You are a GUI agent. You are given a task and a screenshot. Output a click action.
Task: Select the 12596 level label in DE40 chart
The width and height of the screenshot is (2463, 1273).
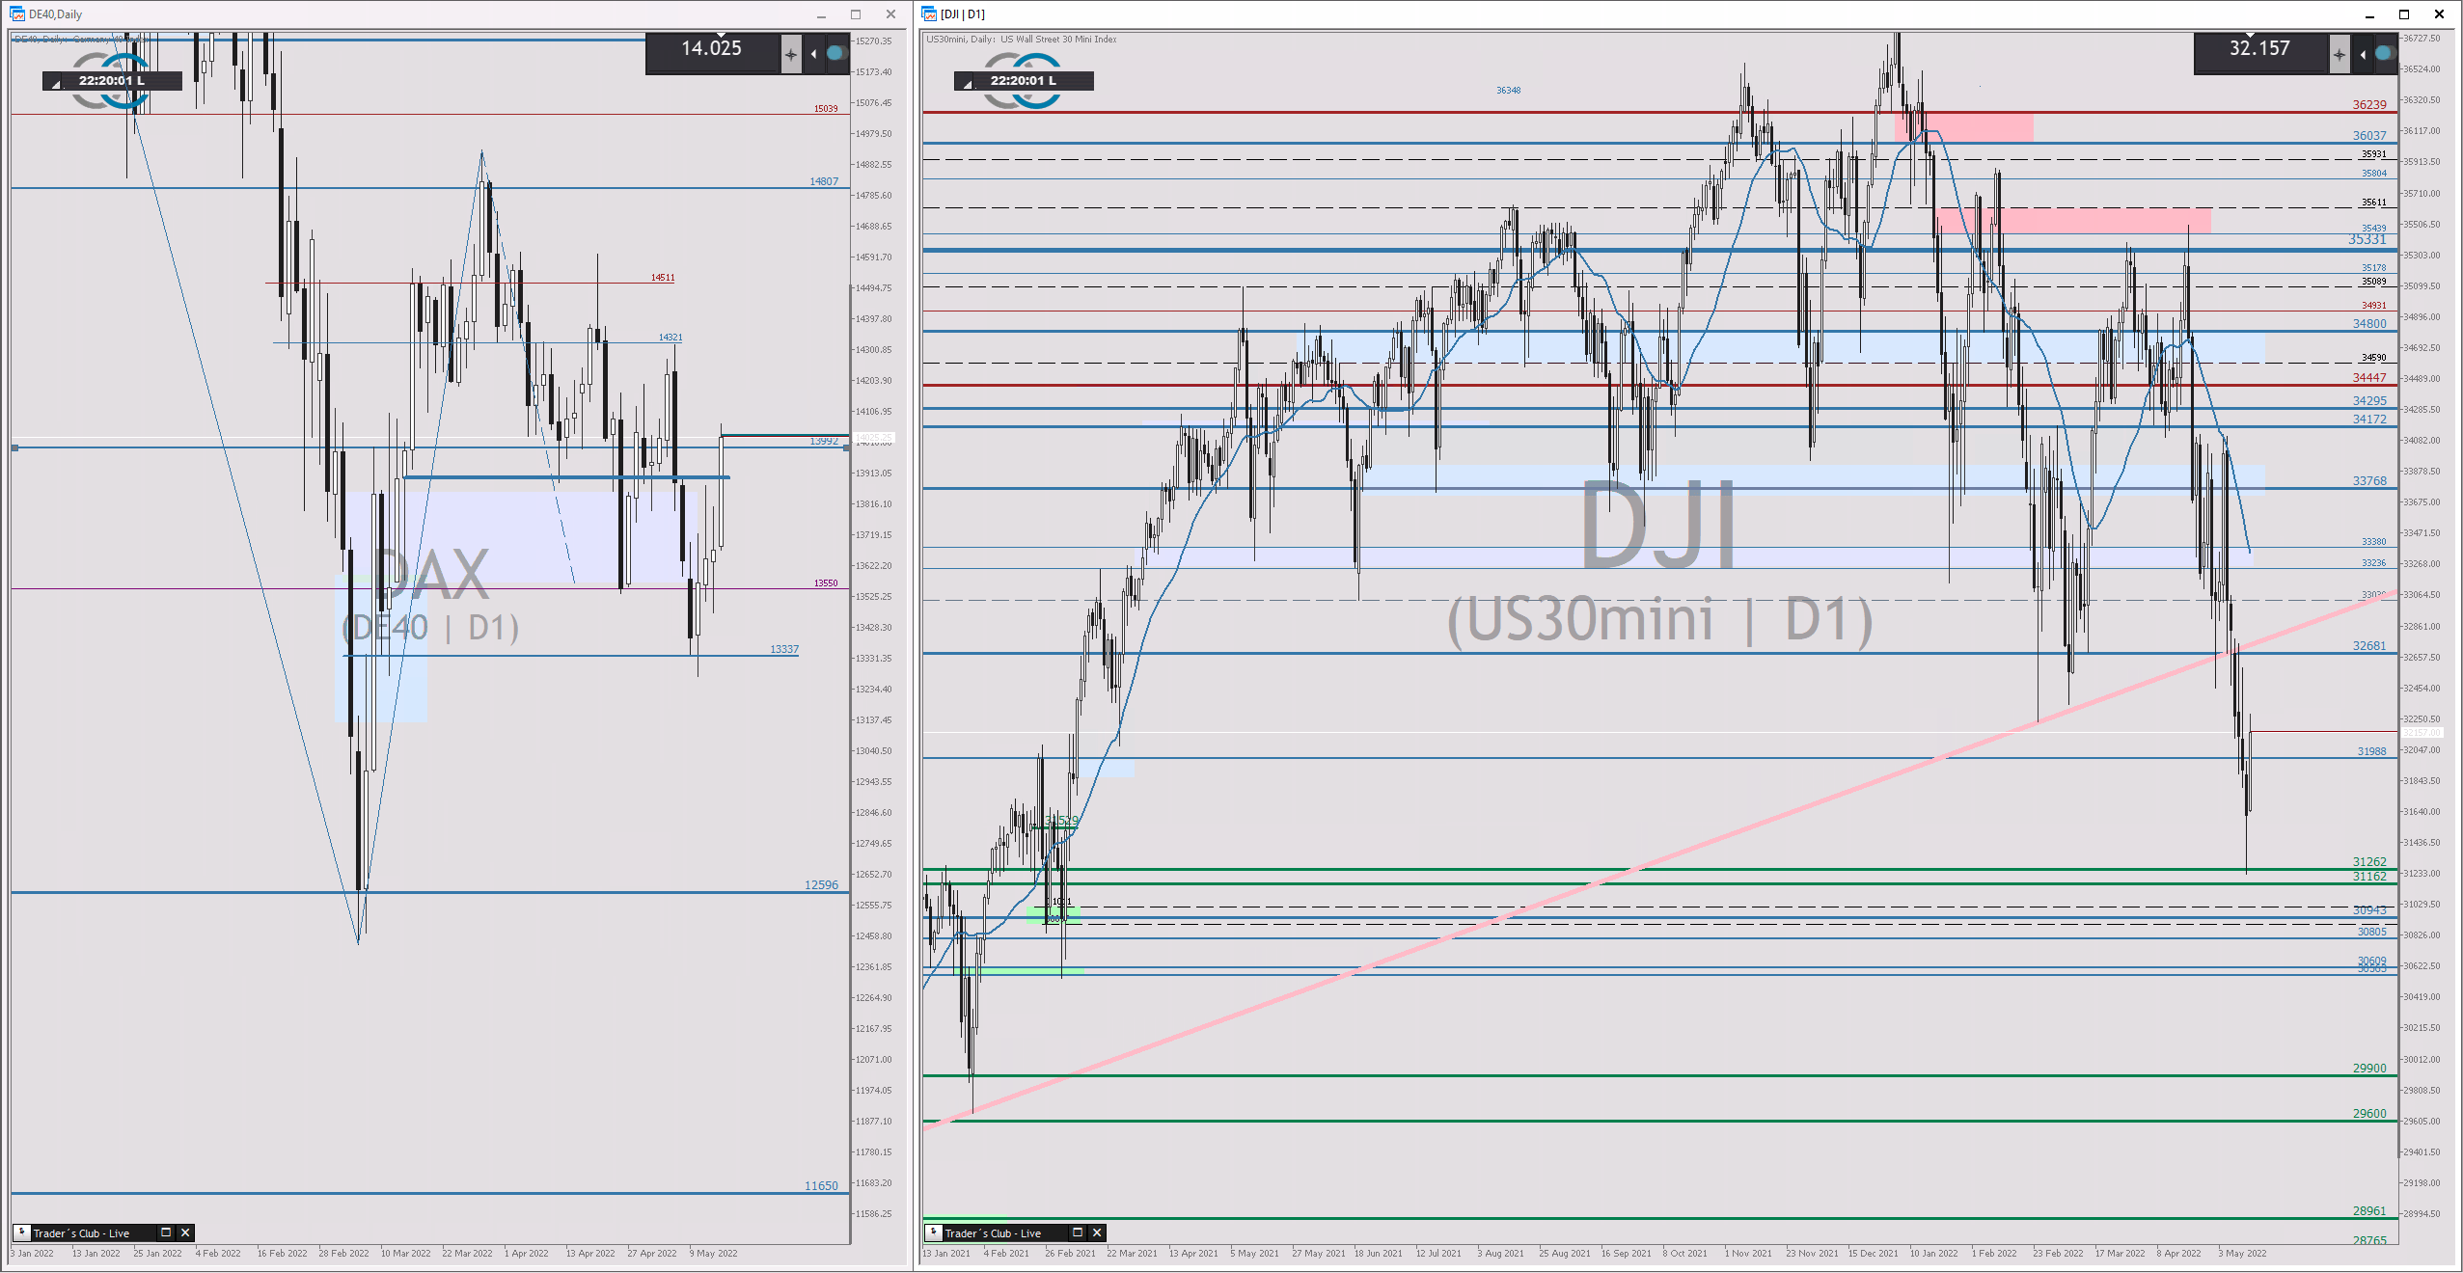(822, 885)
